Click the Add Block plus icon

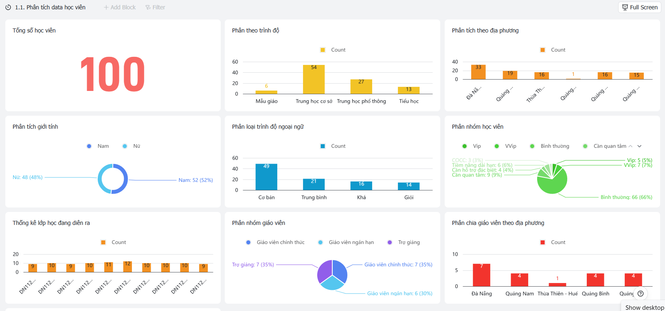click(x=106, y=7)
